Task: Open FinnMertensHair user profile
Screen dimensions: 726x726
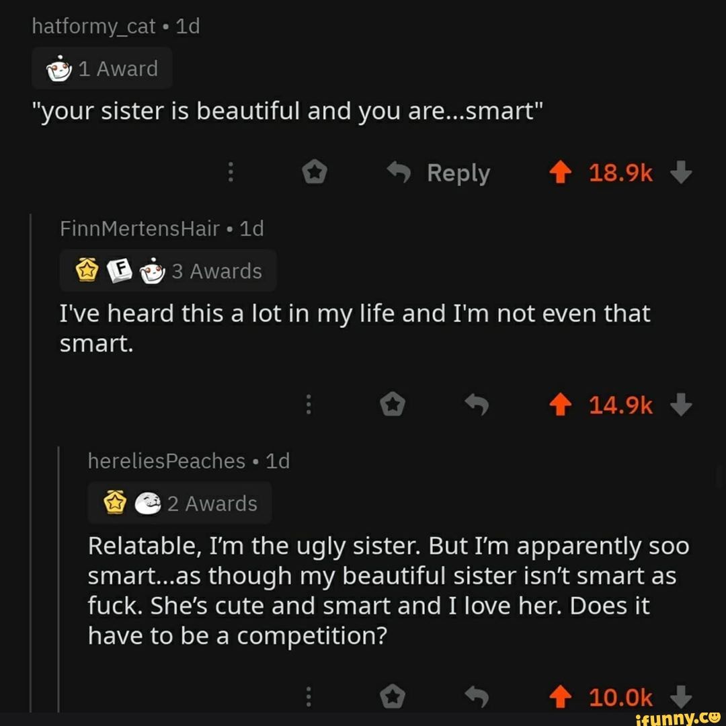Action: (140, 229)
